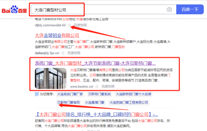Open 百度快照 next to dalianjbly.5jw.cn

(74, 53)
